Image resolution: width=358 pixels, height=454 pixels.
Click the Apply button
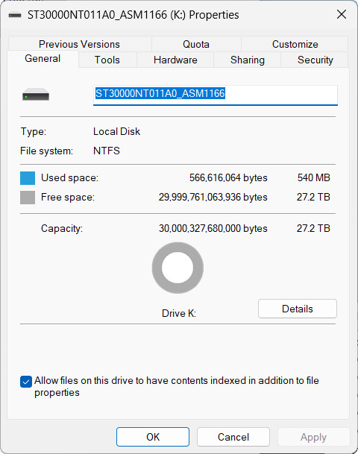[x=313, y=437]
